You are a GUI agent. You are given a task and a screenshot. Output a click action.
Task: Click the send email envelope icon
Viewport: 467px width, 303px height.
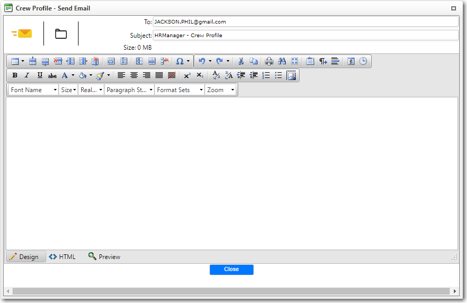(22, 34)
